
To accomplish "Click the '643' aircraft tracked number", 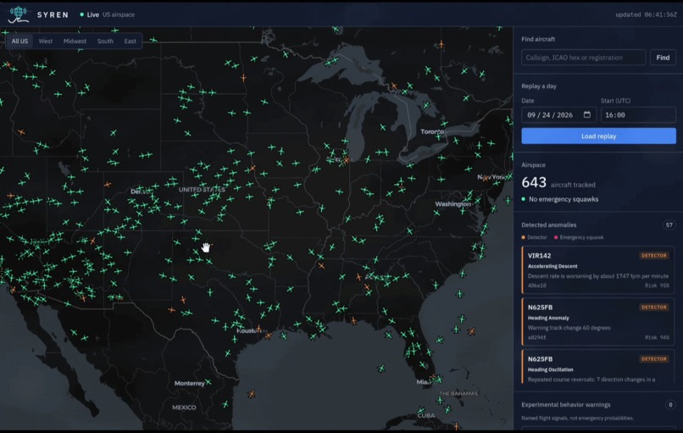I will pos(534,182).
